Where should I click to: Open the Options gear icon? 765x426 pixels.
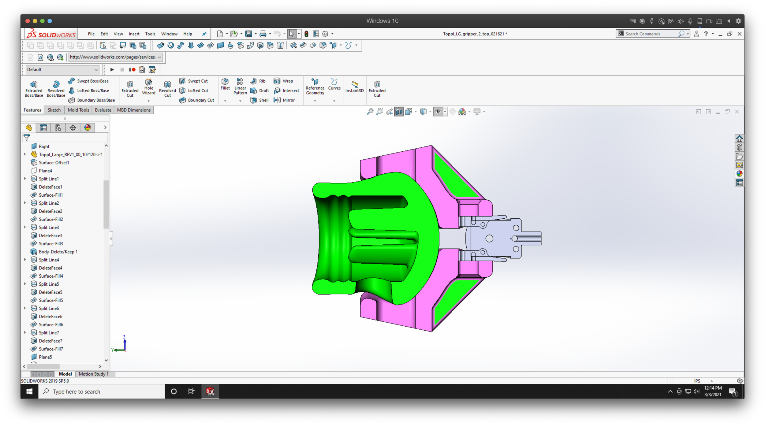click(325, 34)
